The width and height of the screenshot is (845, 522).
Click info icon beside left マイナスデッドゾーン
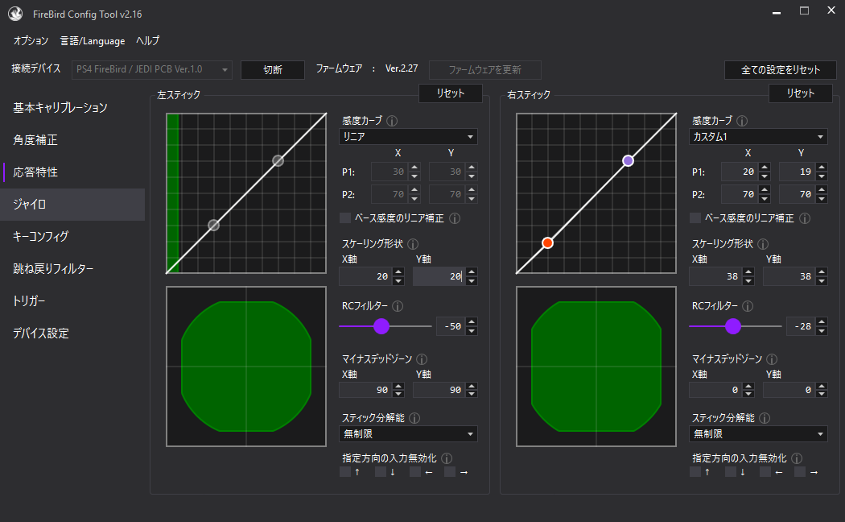(x=422, y=359)
